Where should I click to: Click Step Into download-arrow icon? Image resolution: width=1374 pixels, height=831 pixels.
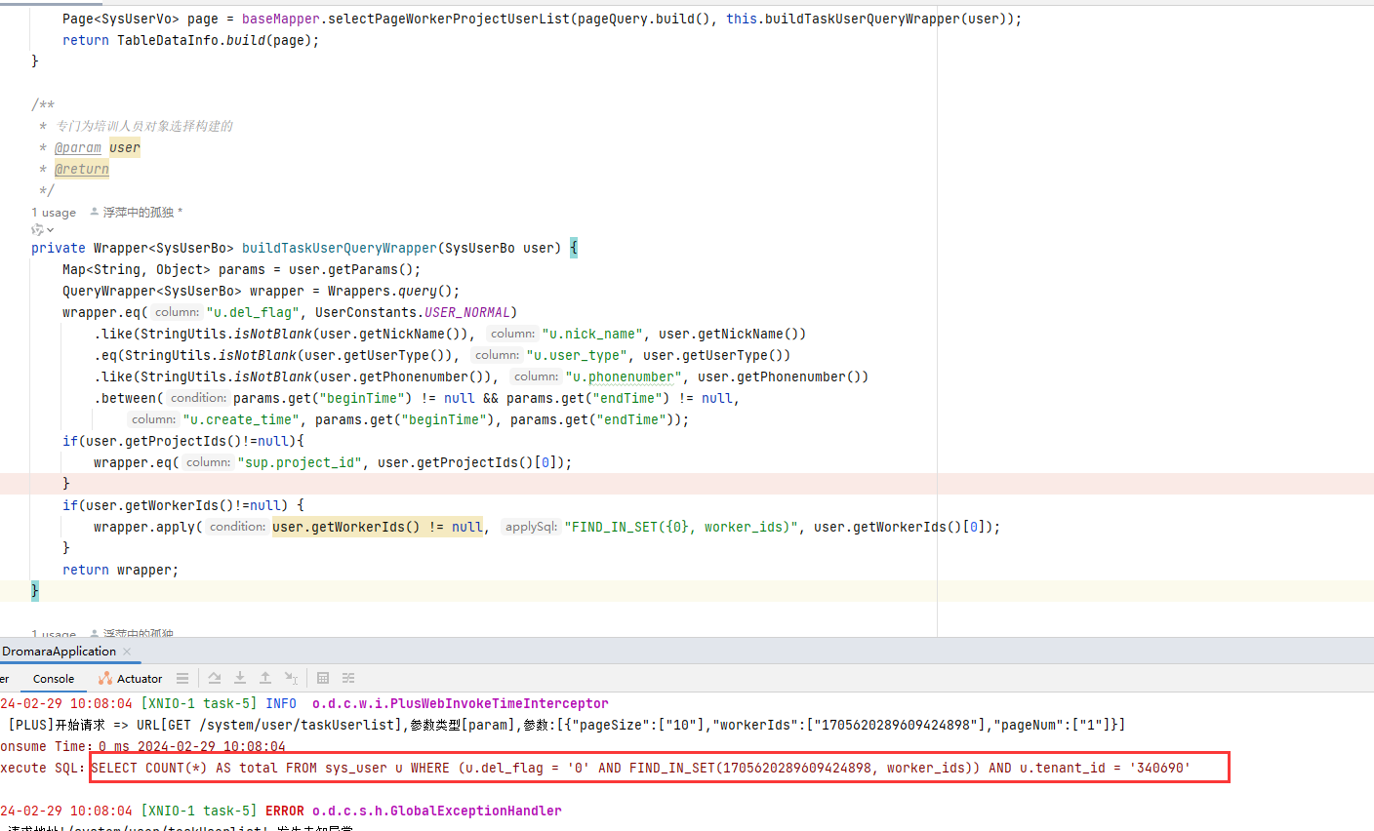(x=240, y=678)
